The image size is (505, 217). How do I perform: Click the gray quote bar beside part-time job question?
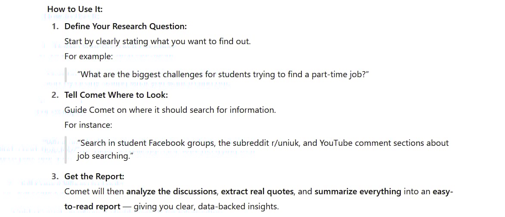pos(66,75)
